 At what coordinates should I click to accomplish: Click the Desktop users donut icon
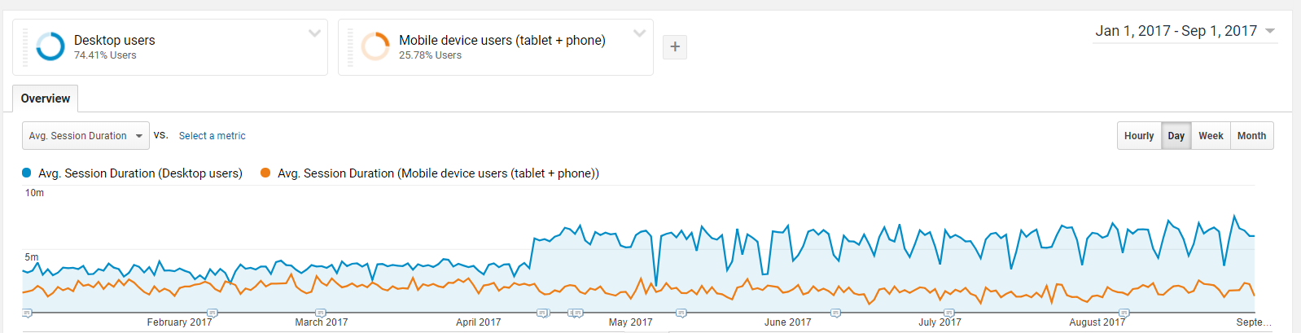click(x=50, y=46)
